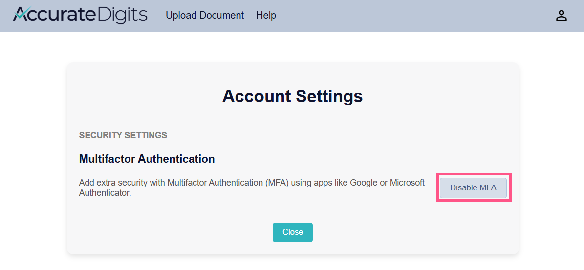Viewport: 584px width, 270px height.
Task: Open the Help menu item
Action: (x=266, y=15)
